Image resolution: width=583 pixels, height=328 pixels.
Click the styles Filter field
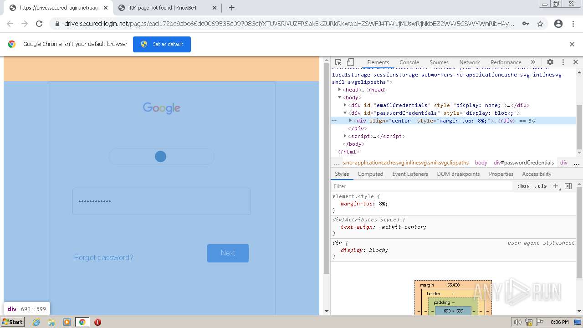(x=422, y=186)
